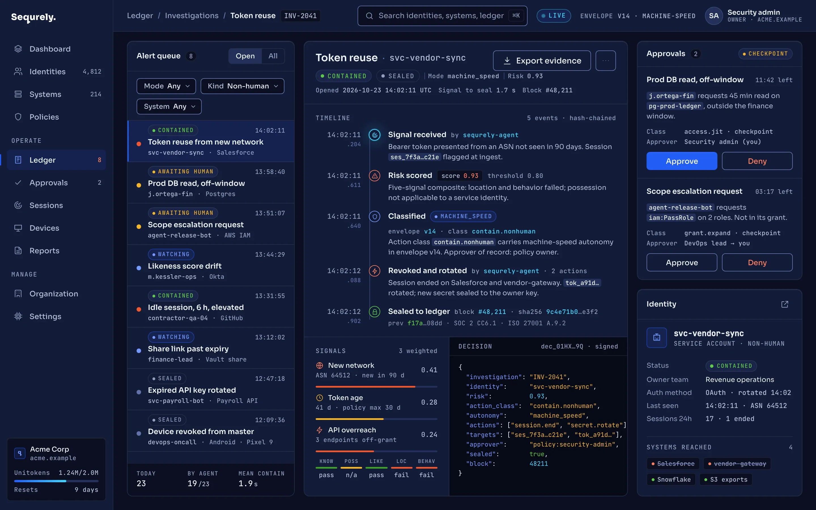This screenshot has width=816, height=510.
Task: Deny the Scope escalation request
Action: point(757,262)
